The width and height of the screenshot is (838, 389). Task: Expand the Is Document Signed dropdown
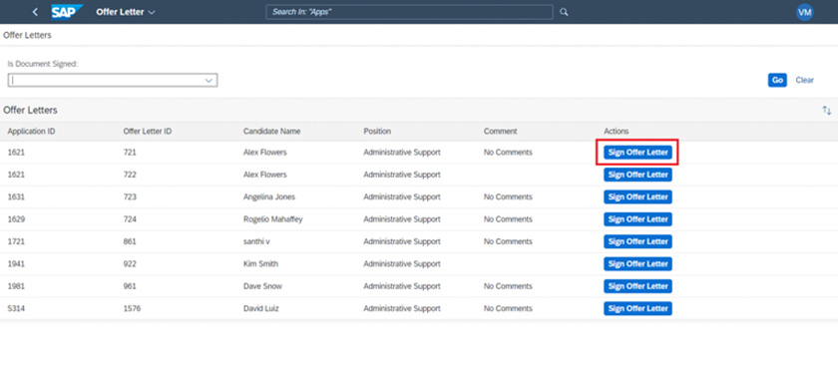tap(209, 80)
